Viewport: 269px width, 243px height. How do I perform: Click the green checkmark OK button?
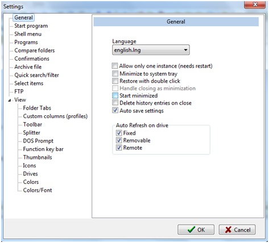196,229
